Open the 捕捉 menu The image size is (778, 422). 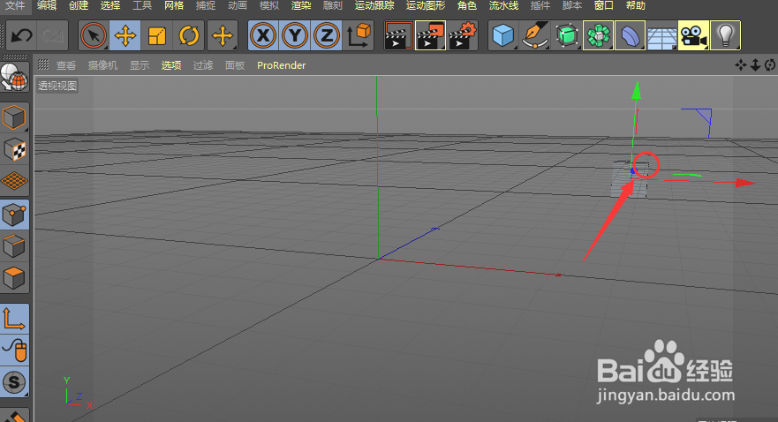click(206, 5)
